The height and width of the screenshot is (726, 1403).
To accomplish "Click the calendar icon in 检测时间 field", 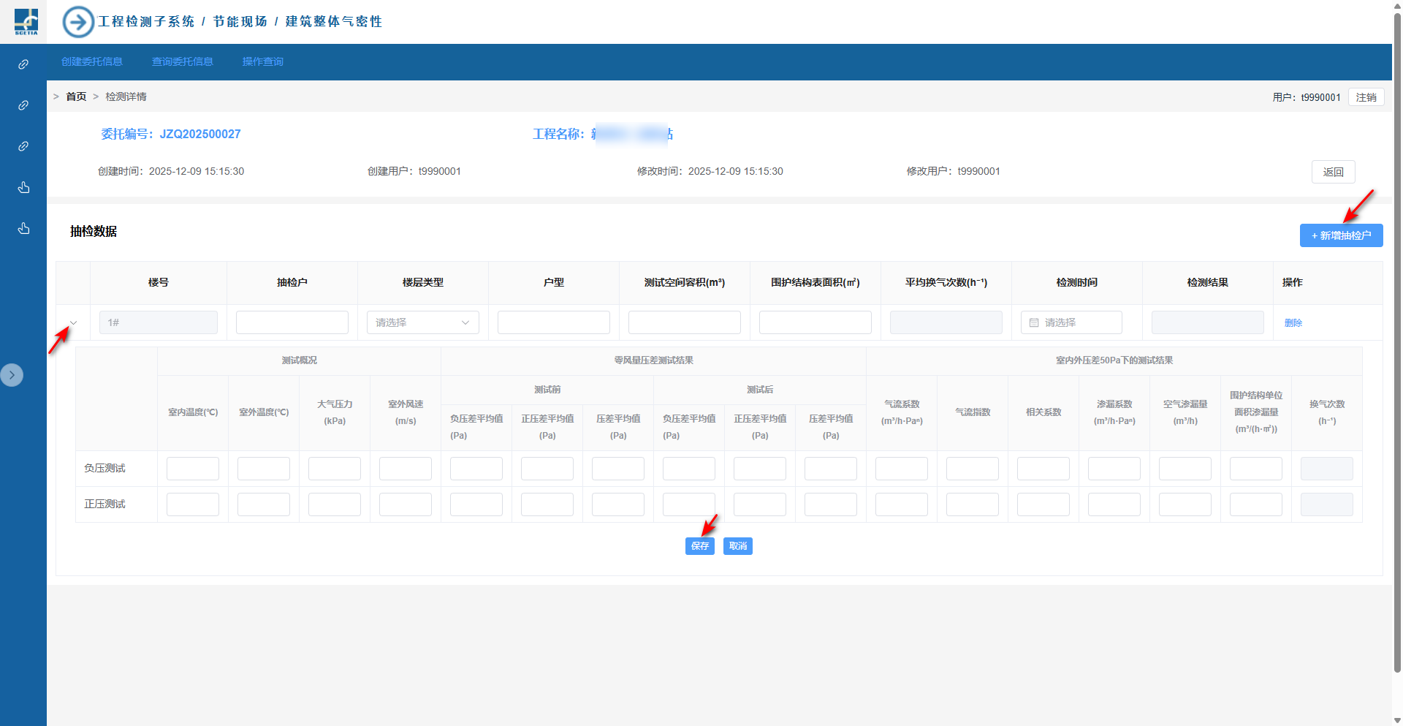I will [x=1034, y=322].
